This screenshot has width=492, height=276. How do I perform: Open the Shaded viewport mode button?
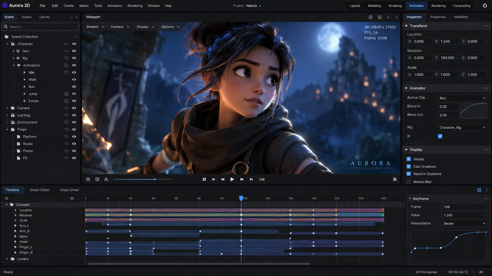(95, 27)
